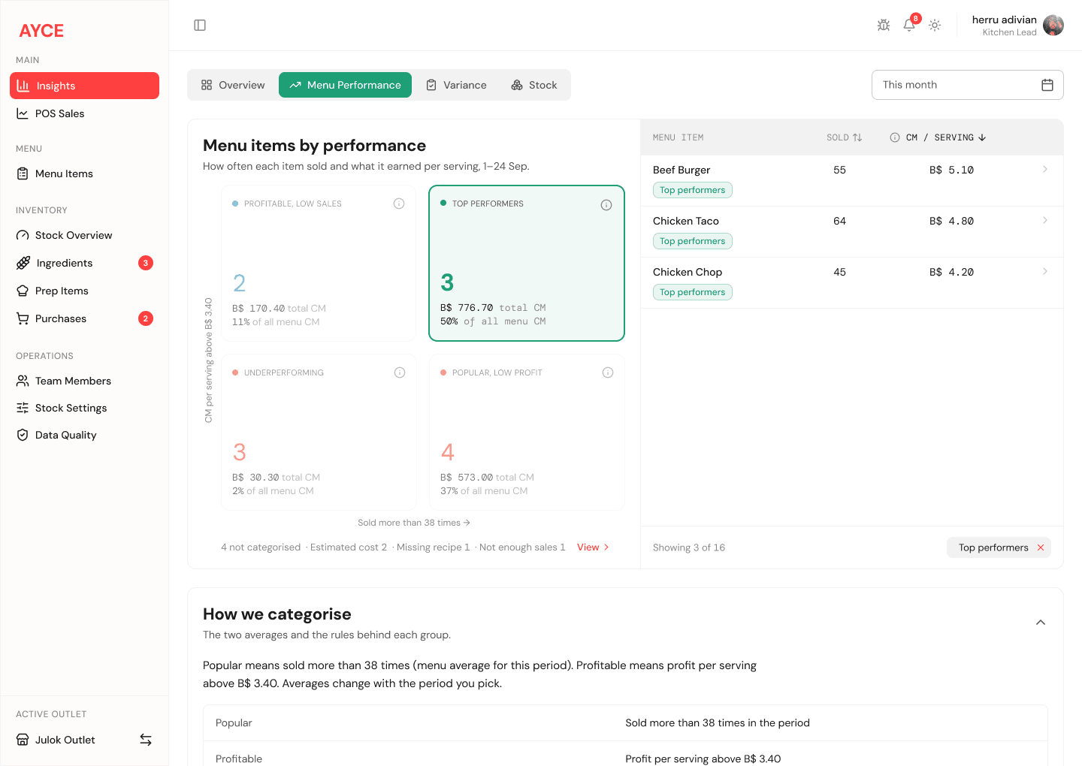Click info icon beside CM / Serving
Image resolution: width=1082 pixels, height=766 pixels.
point(895,137)
